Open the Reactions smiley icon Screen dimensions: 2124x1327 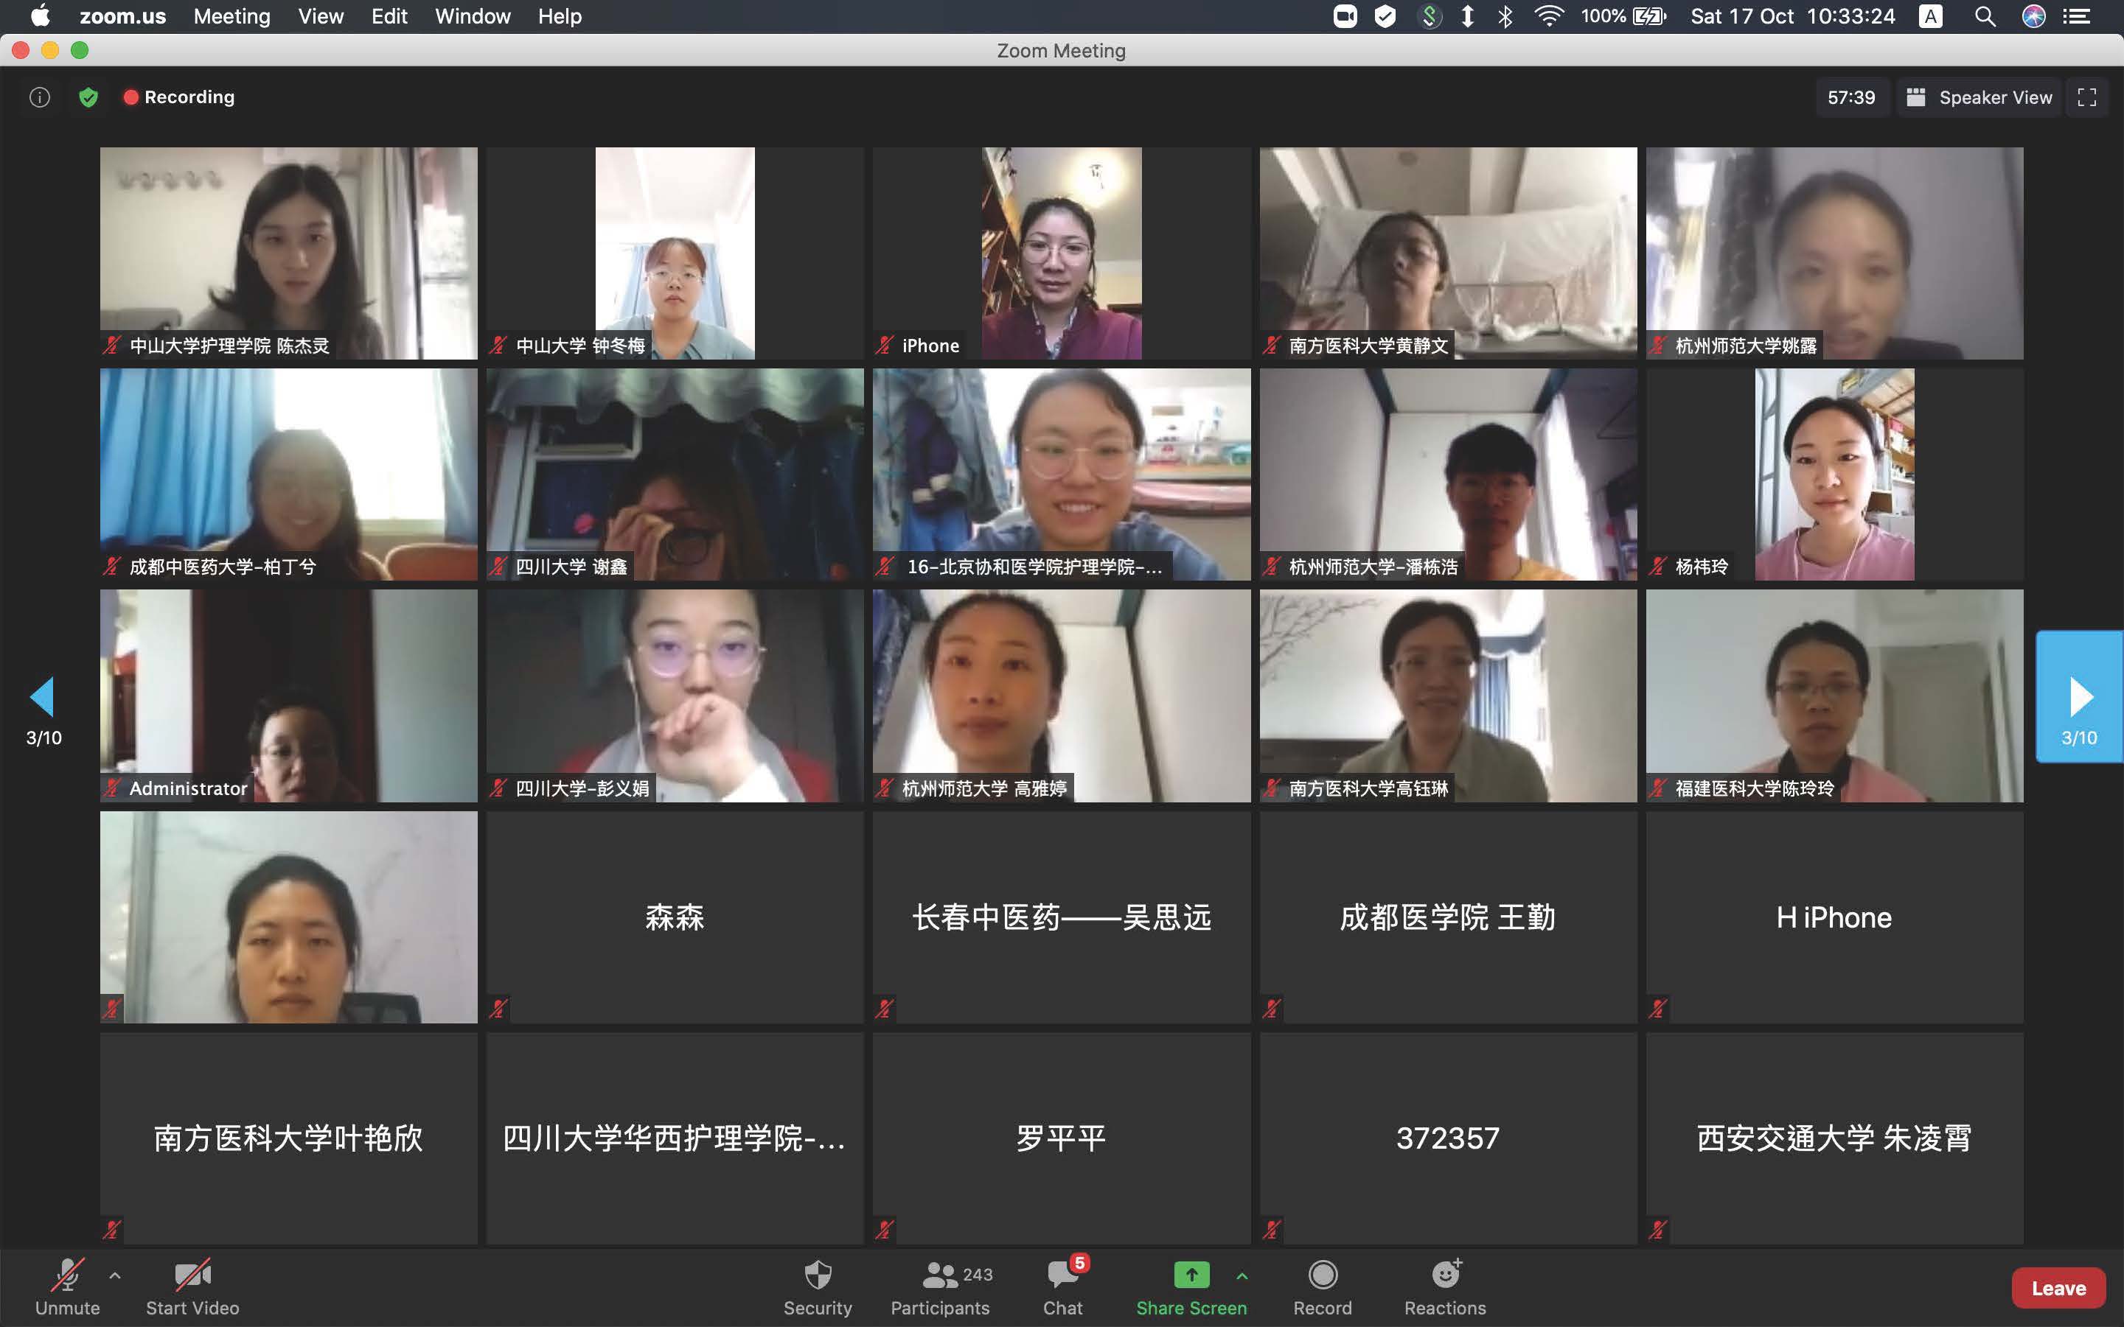click(1445, 1275)
